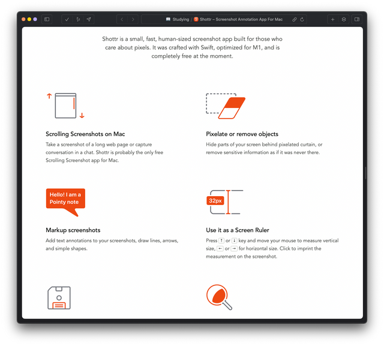Click the Pointy note speech bubble

pyautogui.click(x=65, y=202)
